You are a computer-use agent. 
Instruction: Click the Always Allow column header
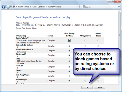click(85, 36)
